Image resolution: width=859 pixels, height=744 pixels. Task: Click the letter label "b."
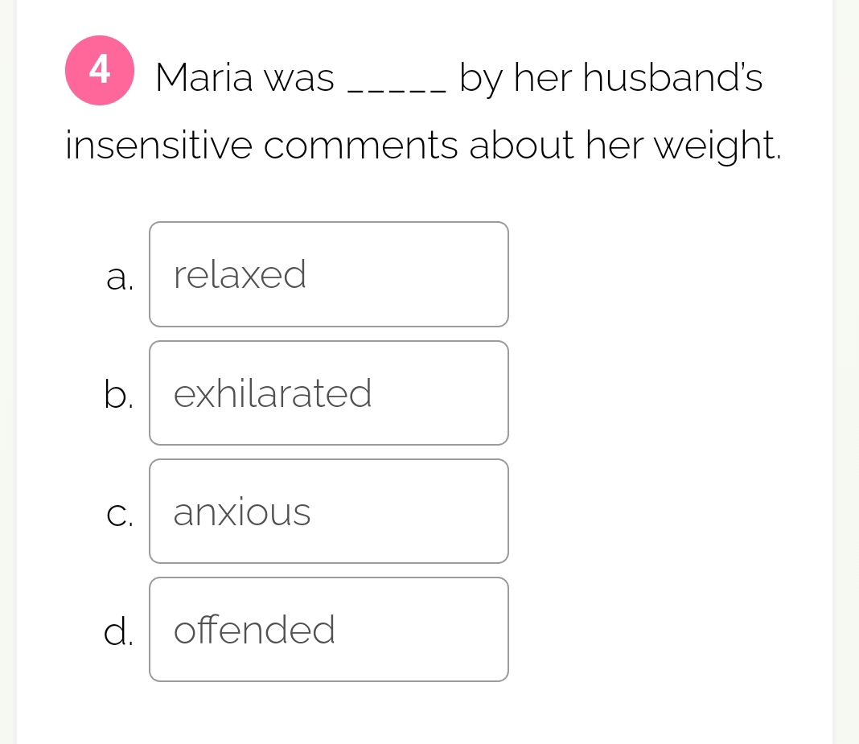(119, 396)
